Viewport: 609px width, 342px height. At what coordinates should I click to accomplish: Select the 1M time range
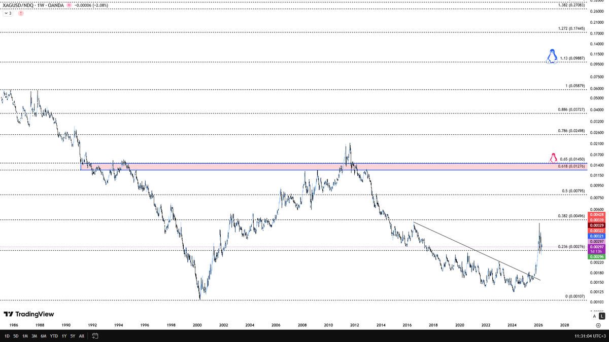[25, 336]
